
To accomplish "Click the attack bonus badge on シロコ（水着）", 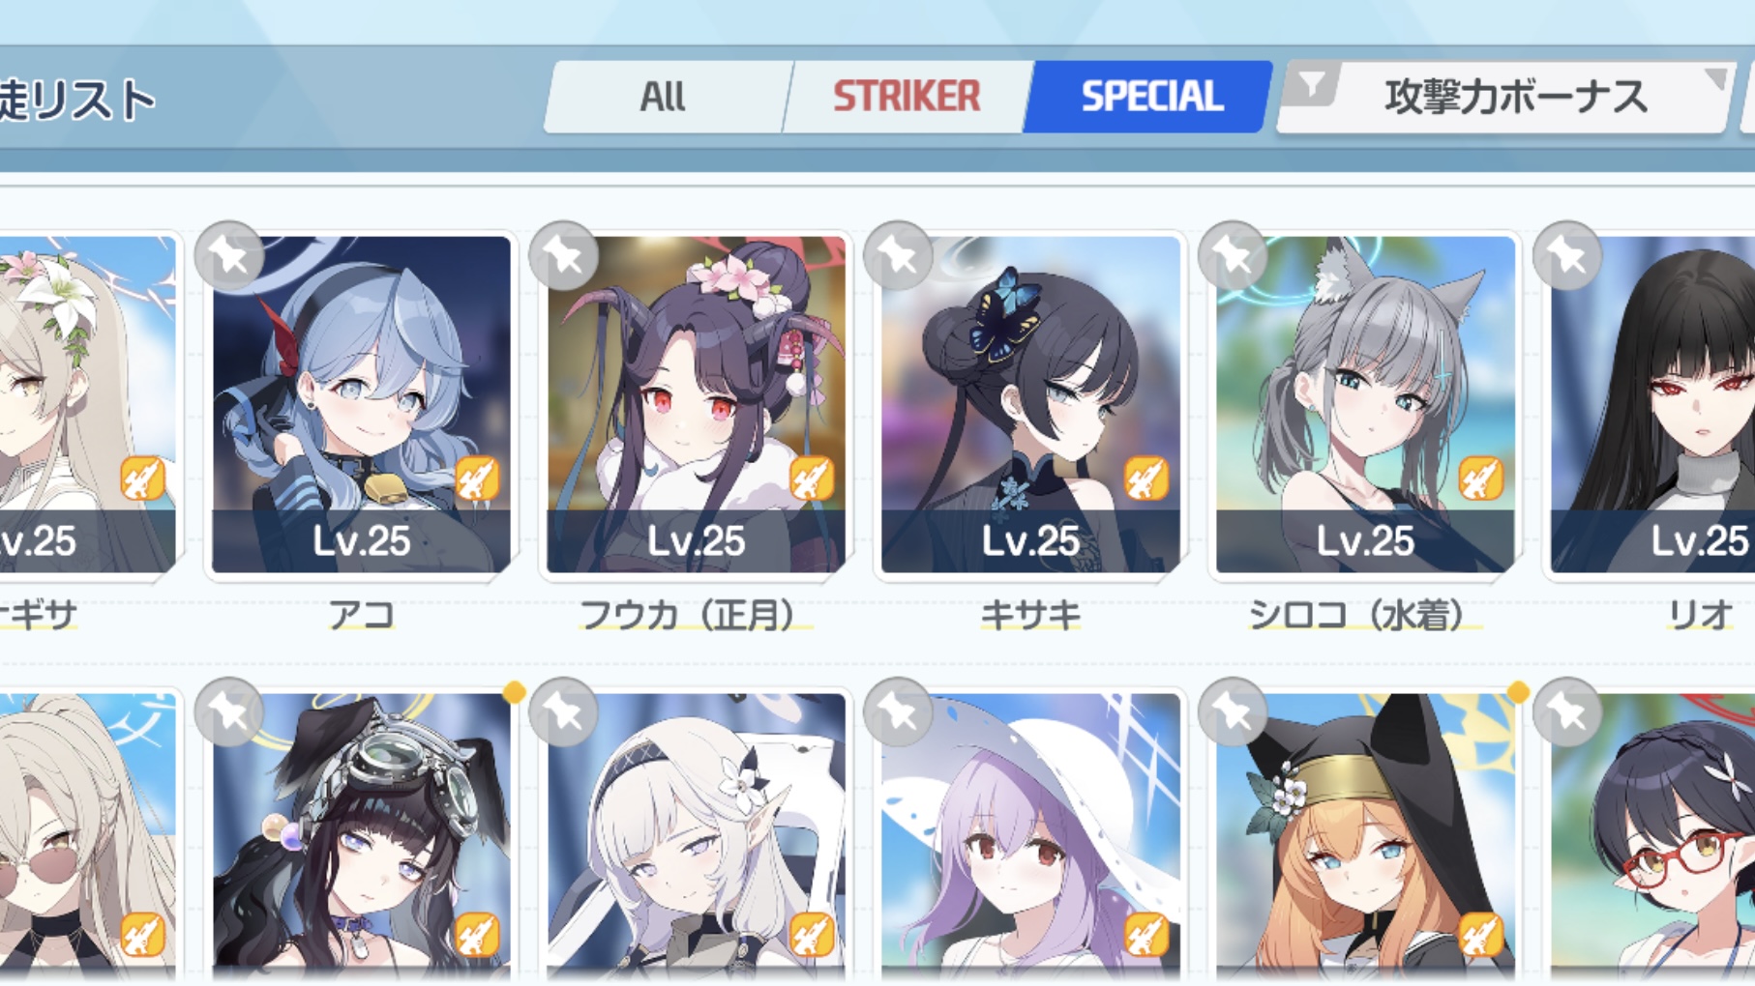I will click(1481, 478).
